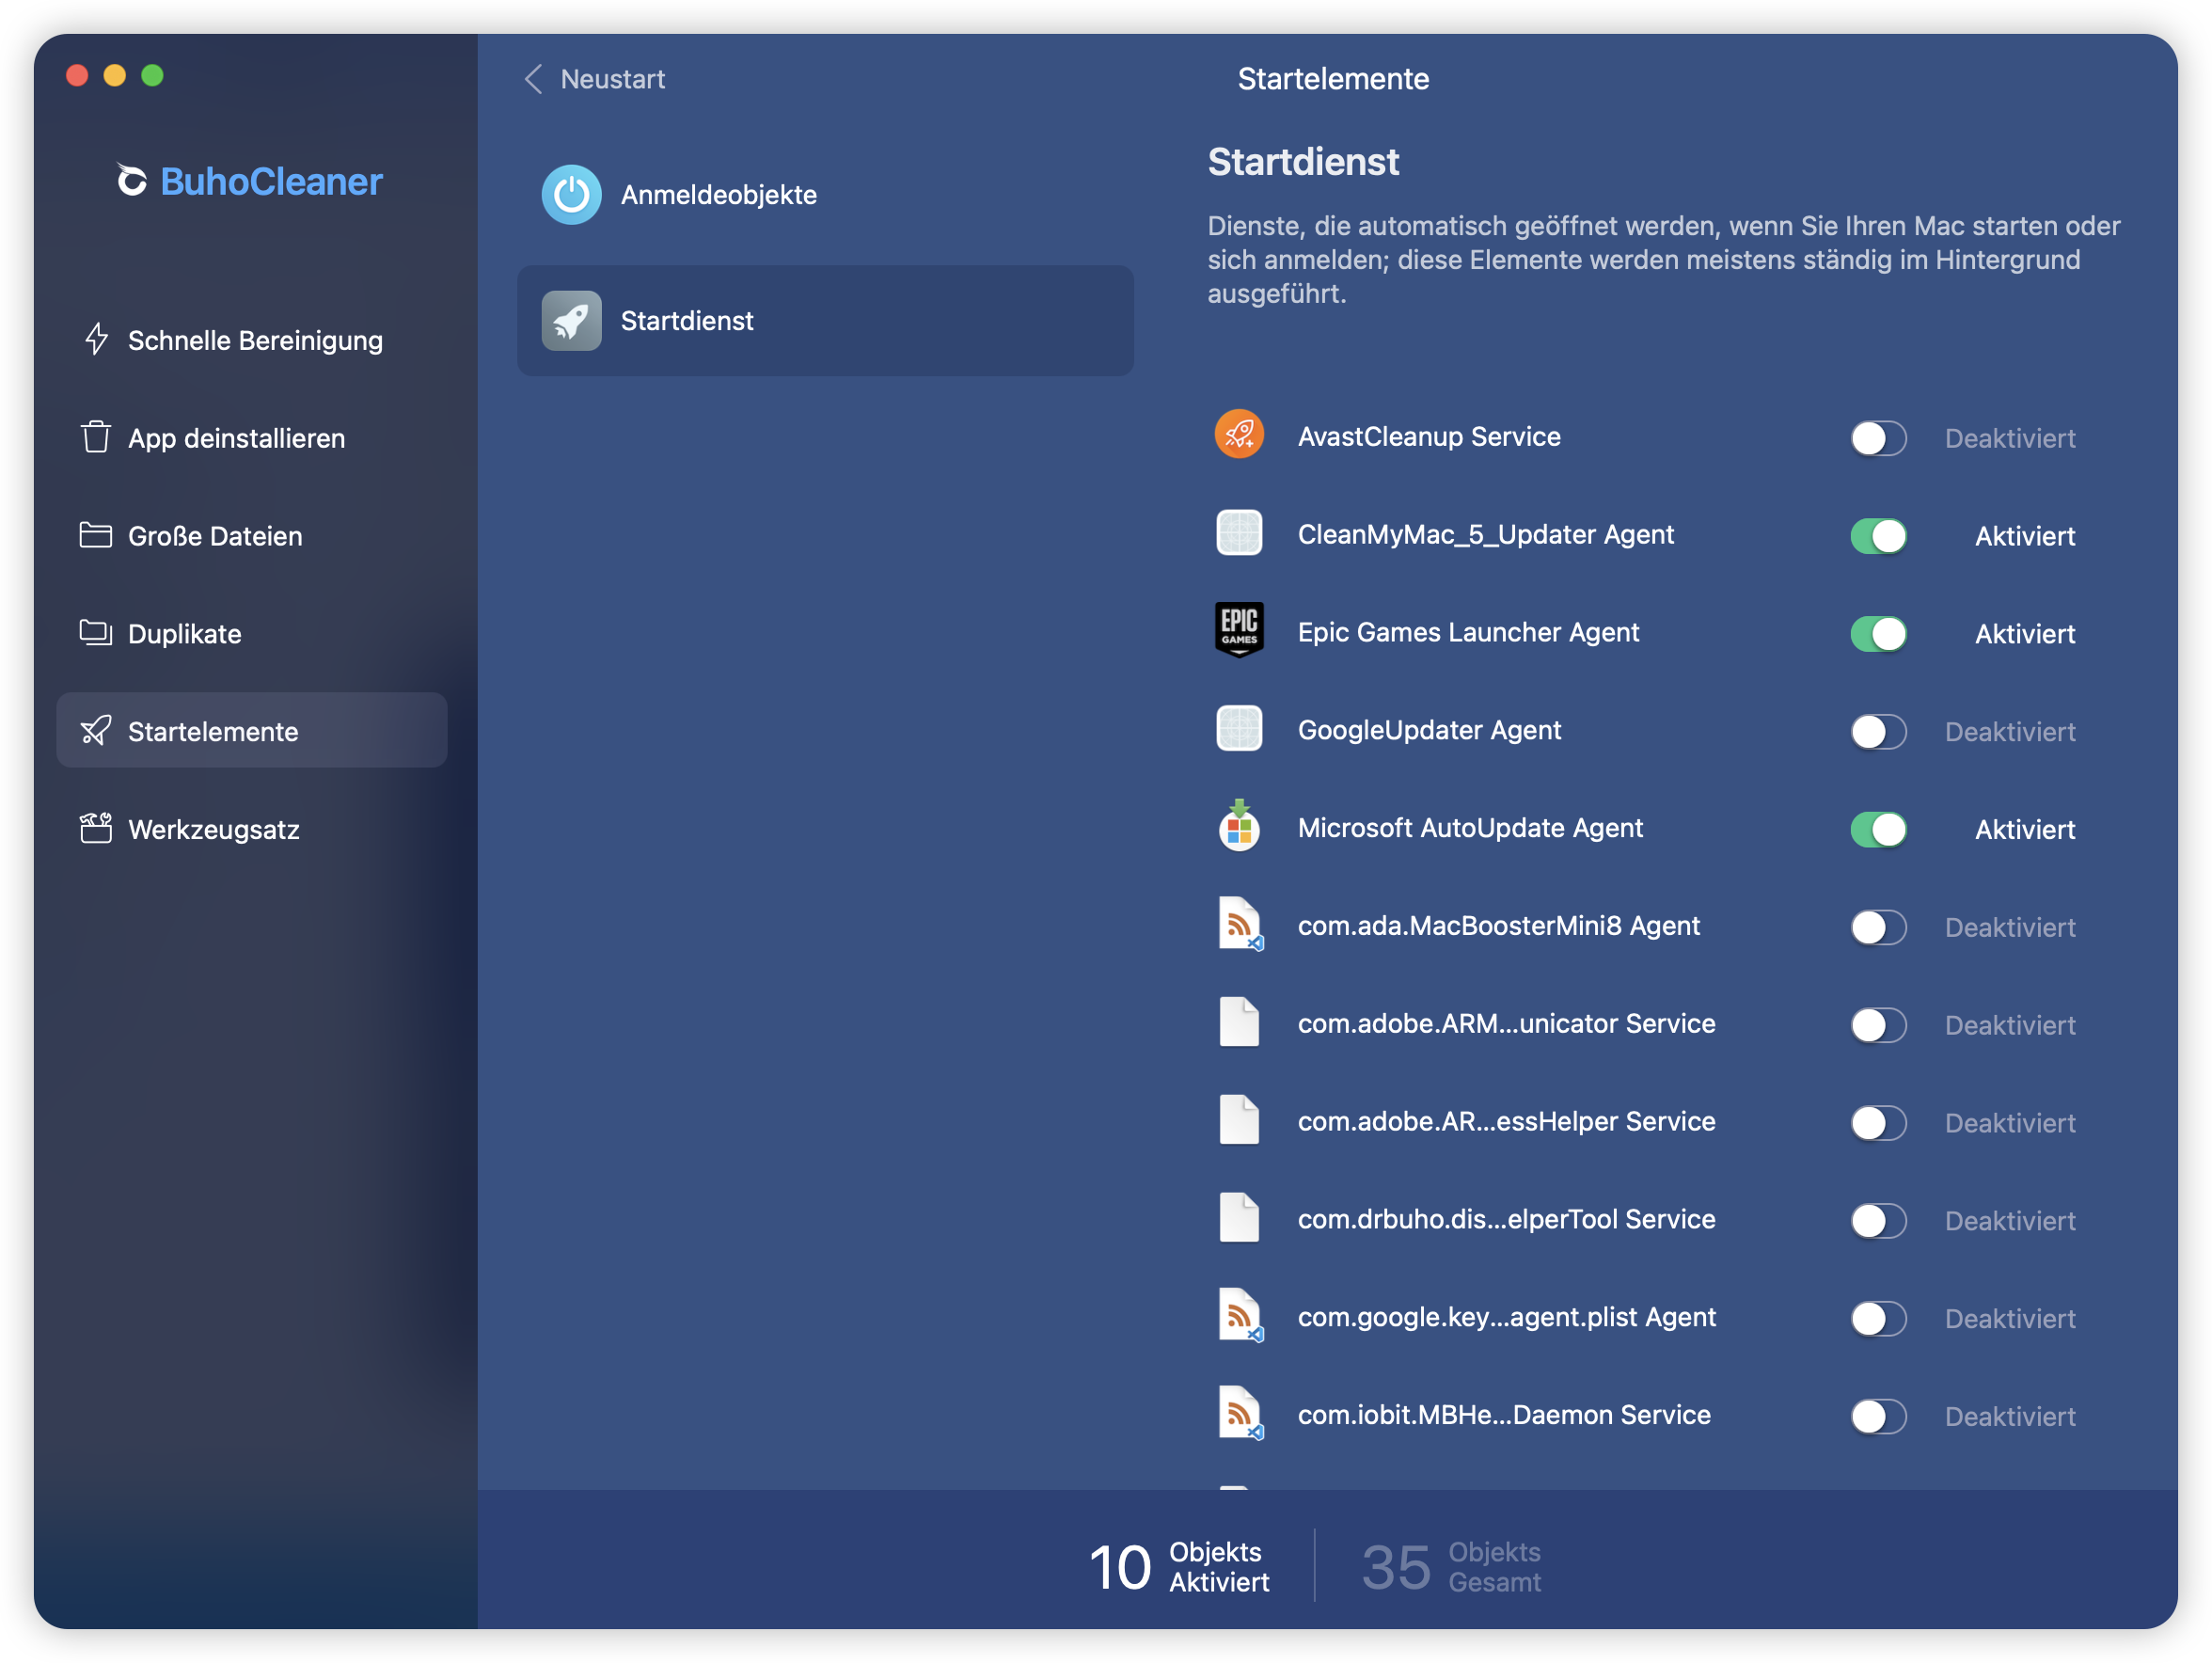Go to Große Dateien
The image size is (2212, 1663).
252,536
